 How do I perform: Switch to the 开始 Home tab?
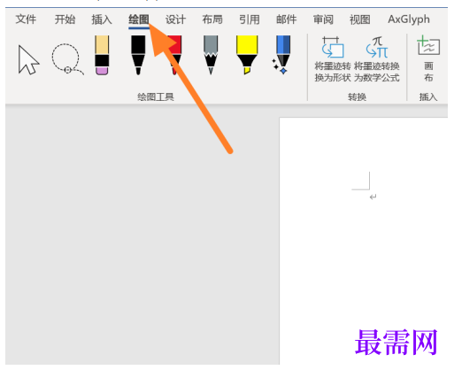tap(65, 19)
